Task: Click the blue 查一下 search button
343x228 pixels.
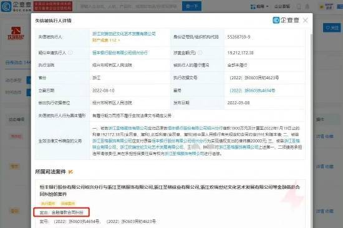Action: (x=191, y=6)
